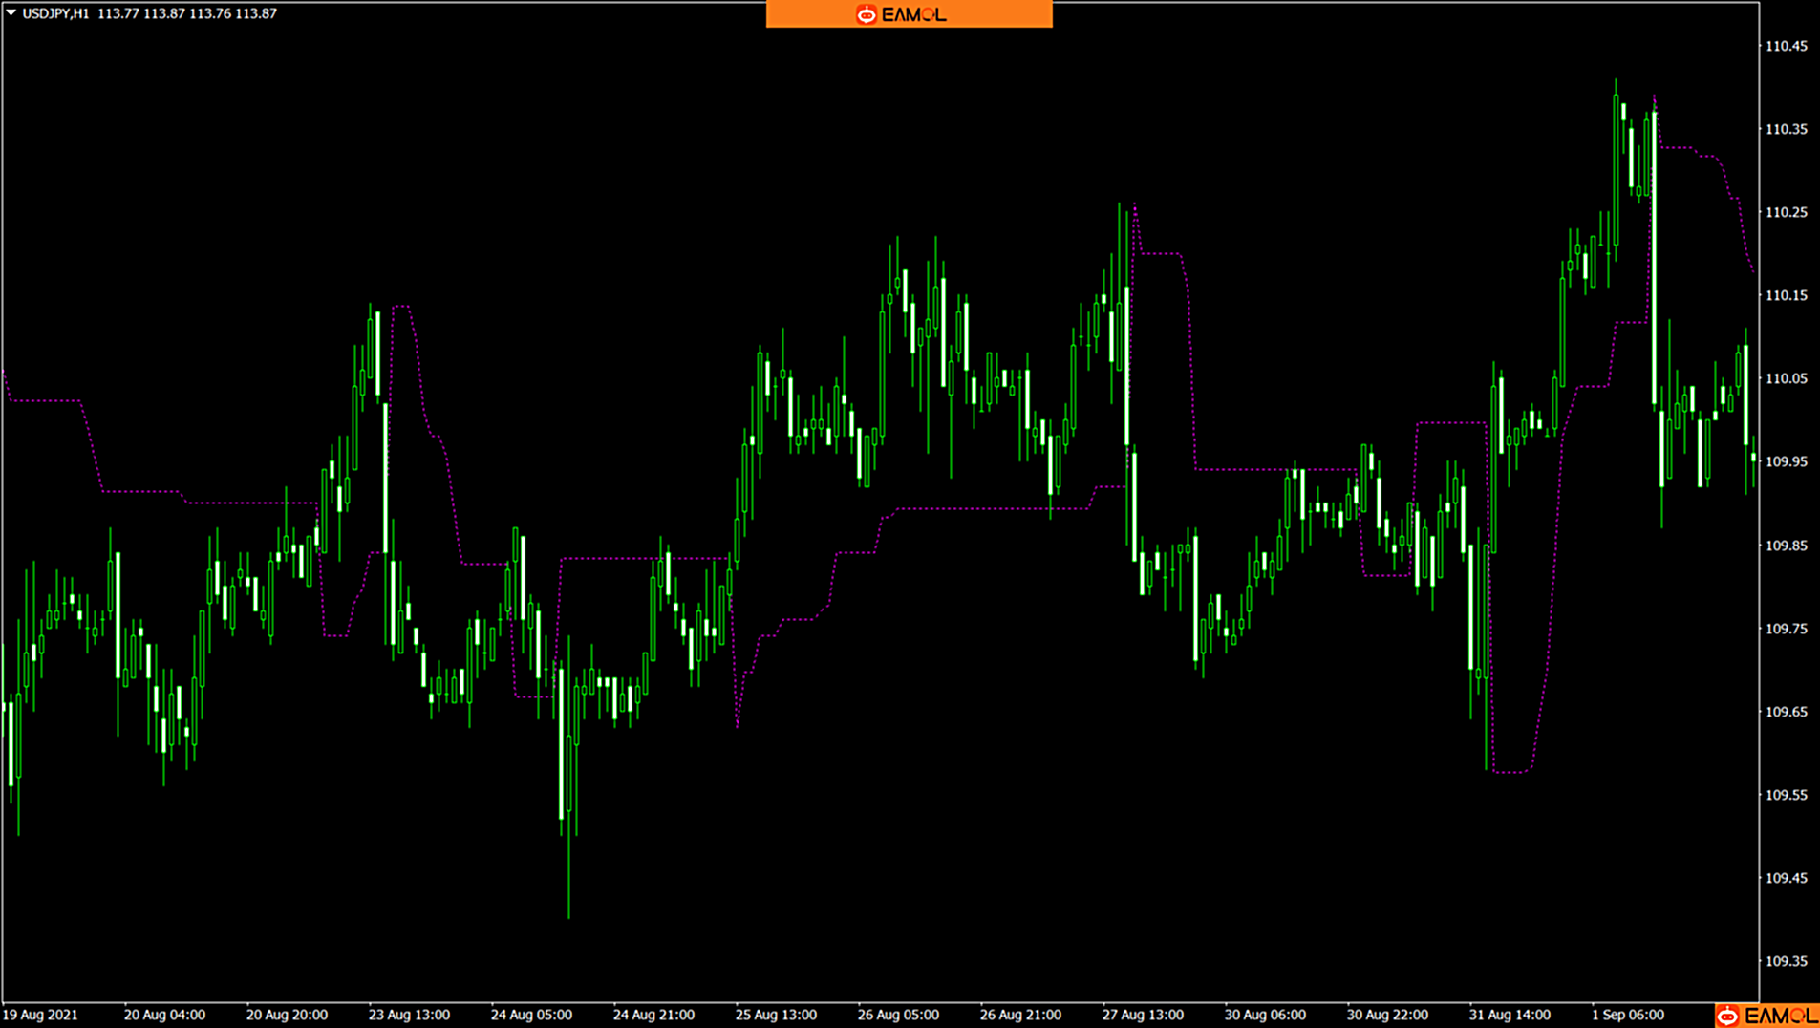This screenshot has width=1820, height=1028.
Task: Click the 25 Aug 13:00 time label
Action: click(776, 1015)
